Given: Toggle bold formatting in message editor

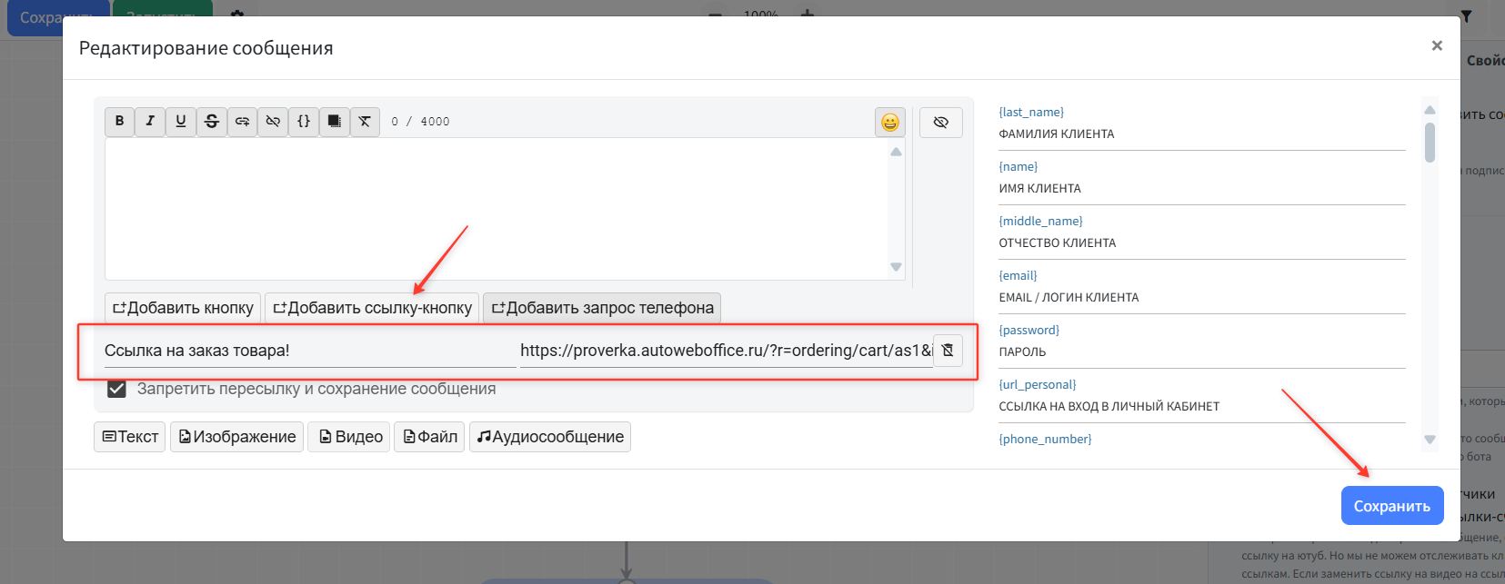Looking at the screenshot, I should pos(119,121).
